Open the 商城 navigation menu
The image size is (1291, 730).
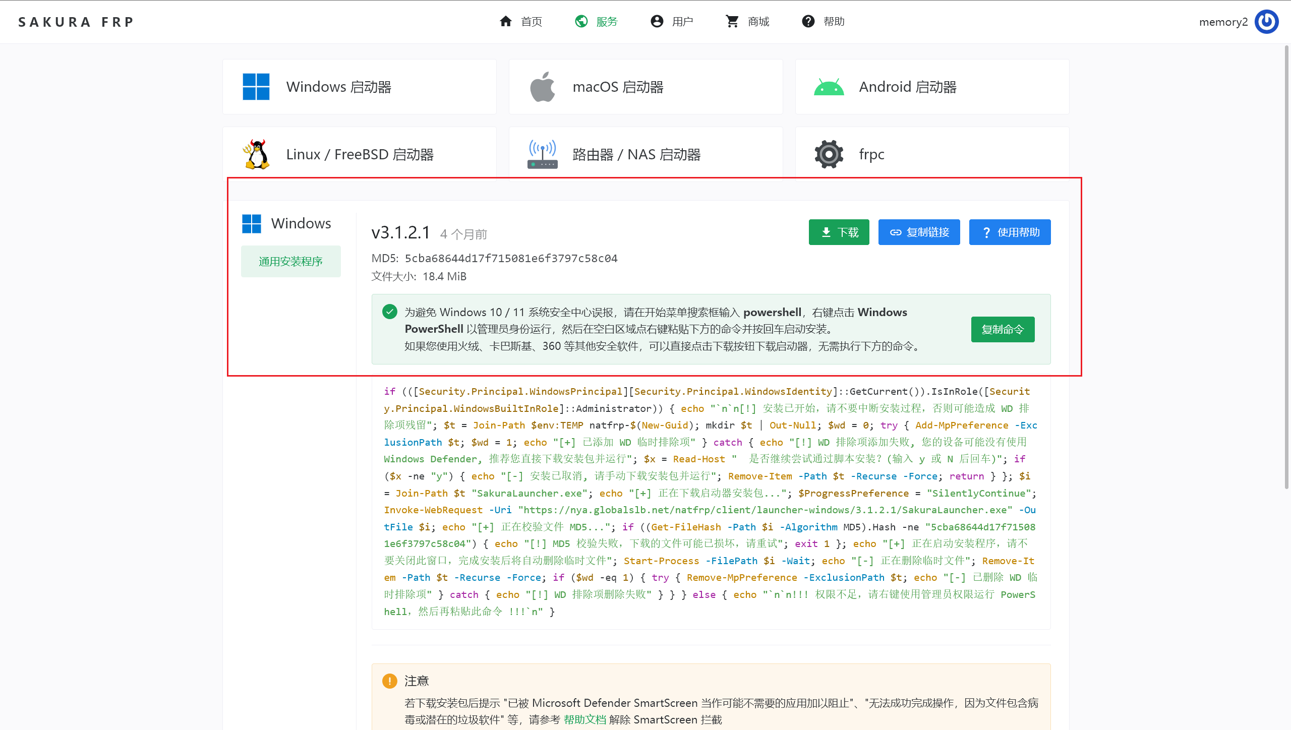pyautogui.click(x=748, y=21)
